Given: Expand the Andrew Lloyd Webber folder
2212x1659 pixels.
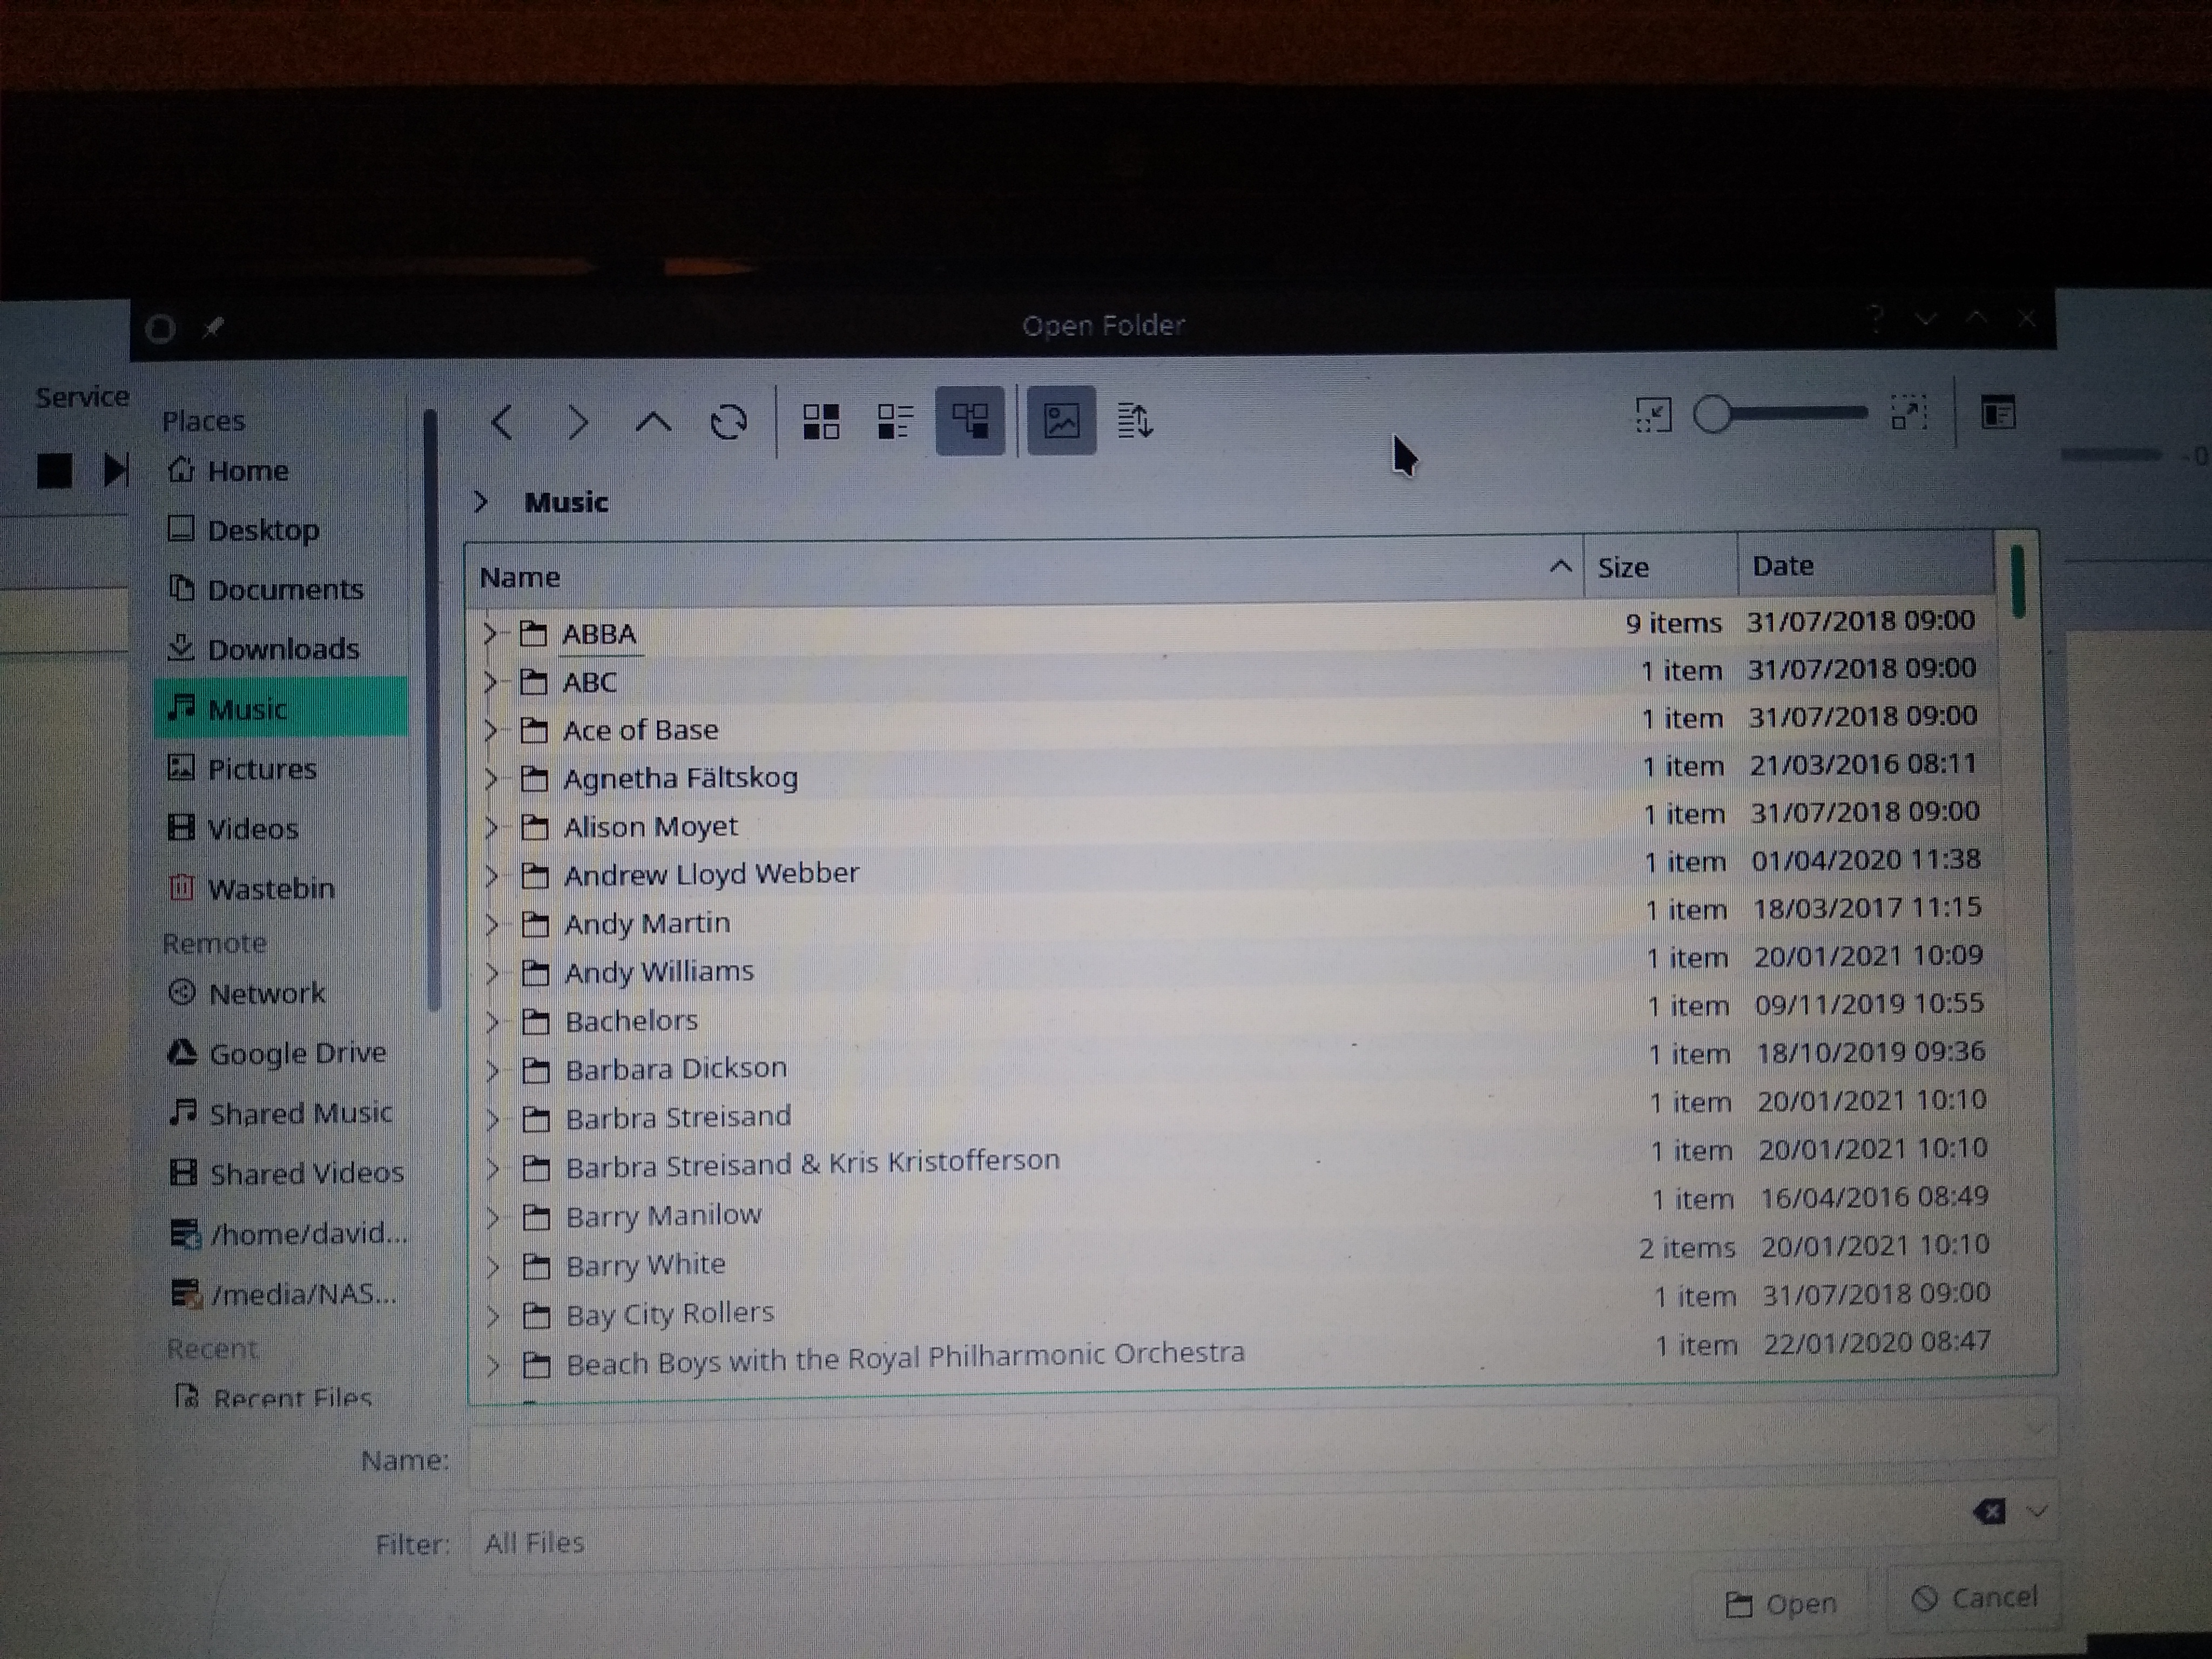Looking at the screenshot, I should coord(491,875).
